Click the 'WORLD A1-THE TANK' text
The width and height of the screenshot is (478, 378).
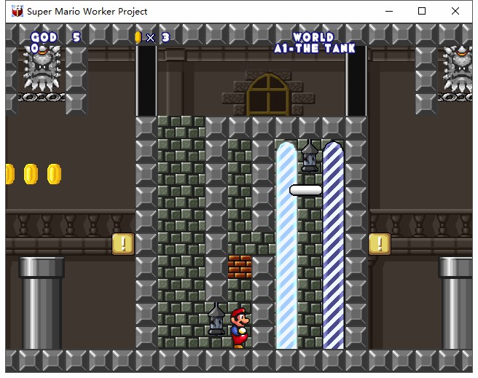(x=314, y=43)
